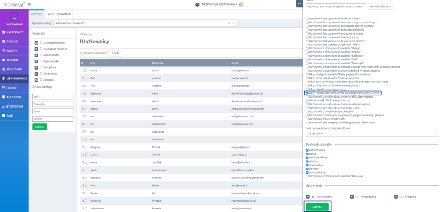Uncheck 'Ukryj rozszerzone dane klienta' checkbox

click(307, 93)
